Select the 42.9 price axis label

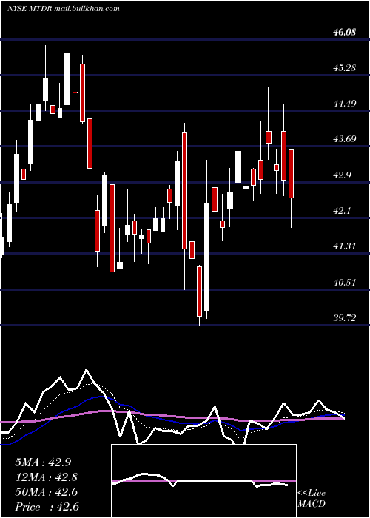[342, 175]
